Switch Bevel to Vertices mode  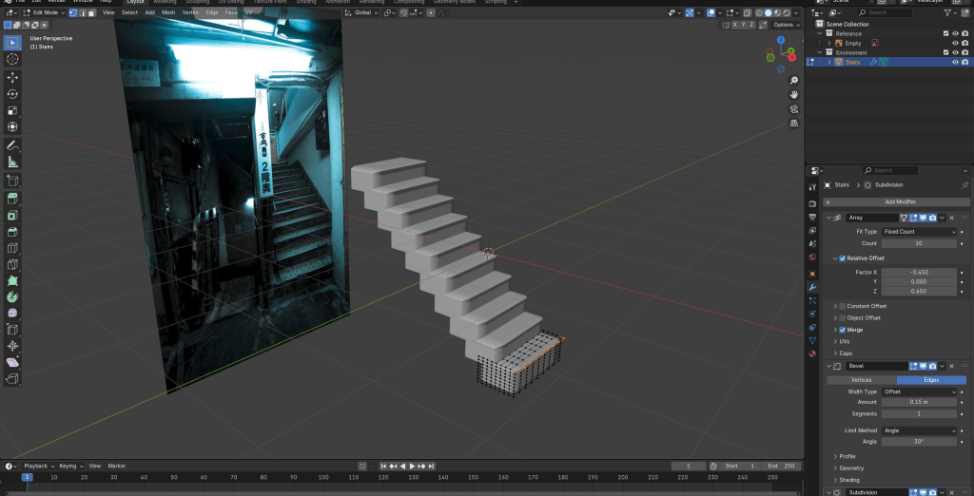[860, 379]
